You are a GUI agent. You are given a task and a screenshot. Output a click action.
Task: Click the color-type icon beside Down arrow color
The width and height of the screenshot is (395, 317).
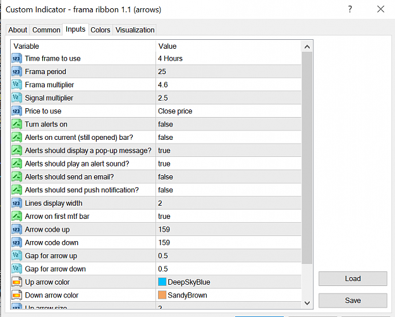(16, 295)
